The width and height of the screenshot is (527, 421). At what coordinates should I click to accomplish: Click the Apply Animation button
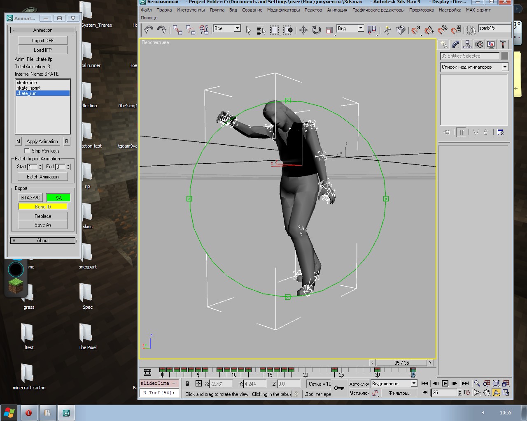(42, 141)
